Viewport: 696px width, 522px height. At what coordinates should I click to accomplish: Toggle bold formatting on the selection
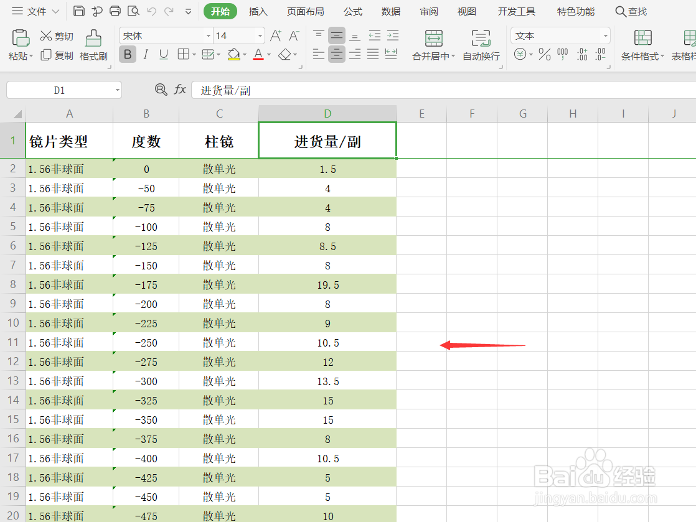pyautogui.click(x=127, y=55)
